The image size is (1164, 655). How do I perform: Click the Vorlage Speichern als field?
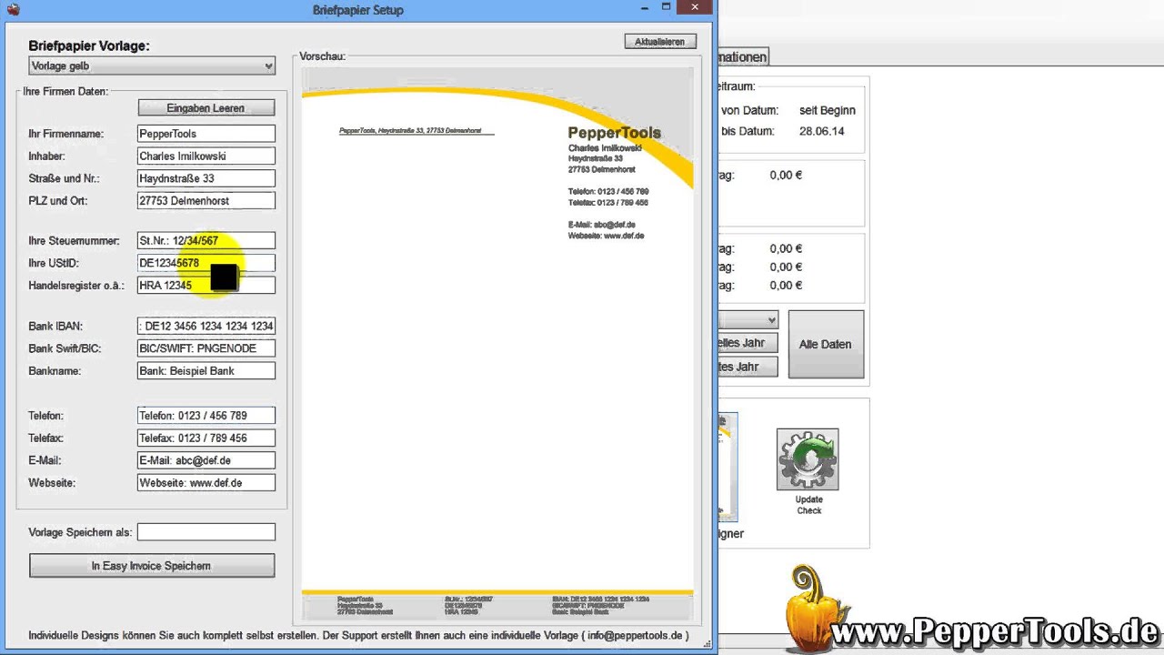[206, 532]
